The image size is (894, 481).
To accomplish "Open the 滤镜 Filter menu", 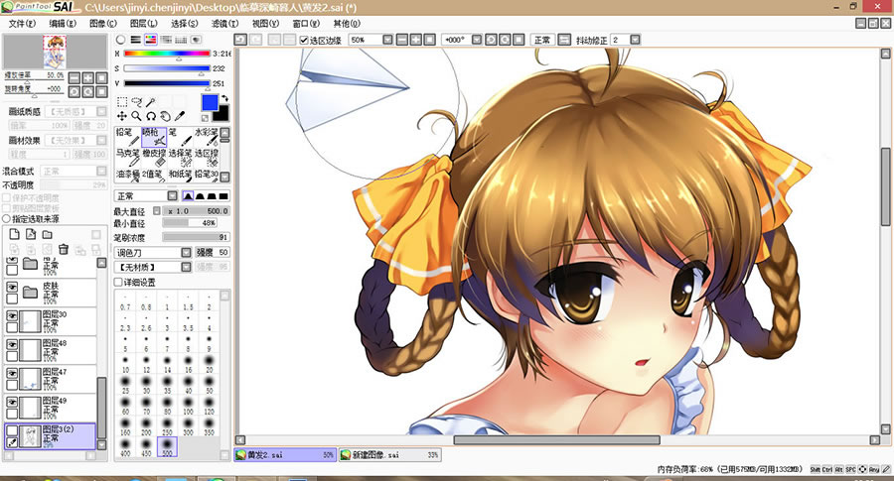I will point(224,24).
